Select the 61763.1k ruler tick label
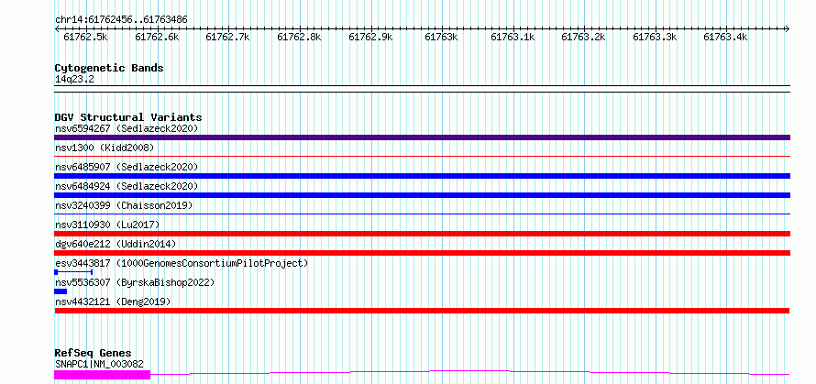The width and height of the screenshot is (816, 384). pyautogui.click(x=513, y=37)
